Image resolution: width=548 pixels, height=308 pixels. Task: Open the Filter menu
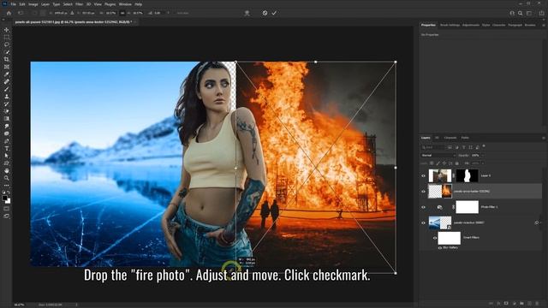click(80, 4)
